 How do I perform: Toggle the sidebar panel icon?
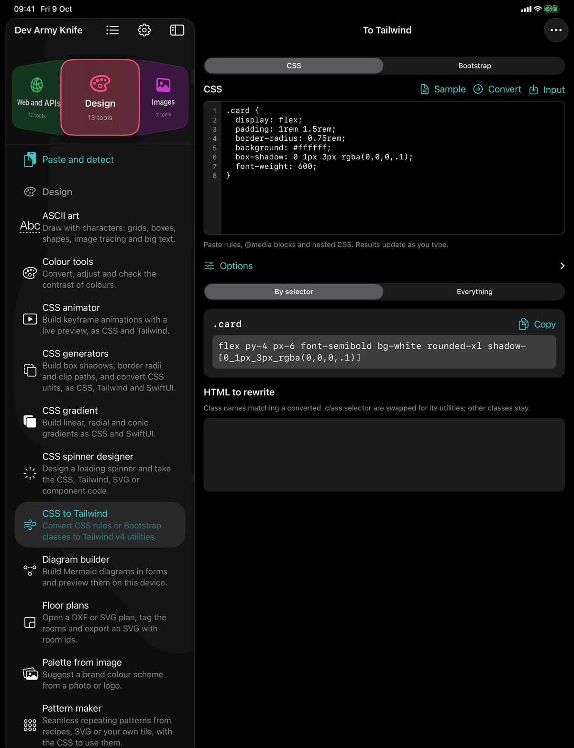click(x=177, y=30)
